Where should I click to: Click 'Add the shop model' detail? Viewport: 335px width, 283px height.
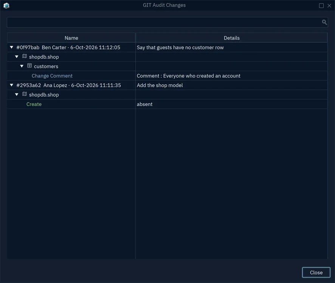[160, 85]
